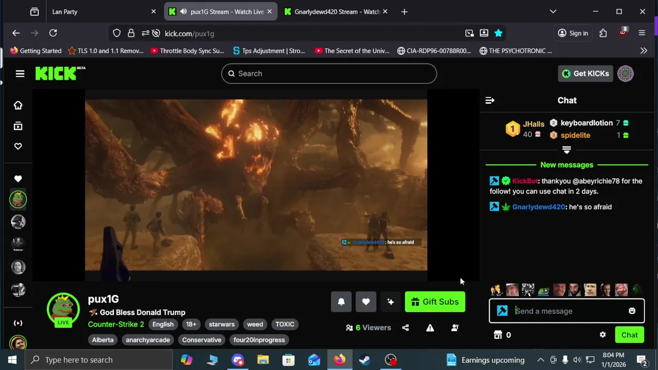
Task: Click the pux1G streamer avatar
Action: click(x=63, y=309)
